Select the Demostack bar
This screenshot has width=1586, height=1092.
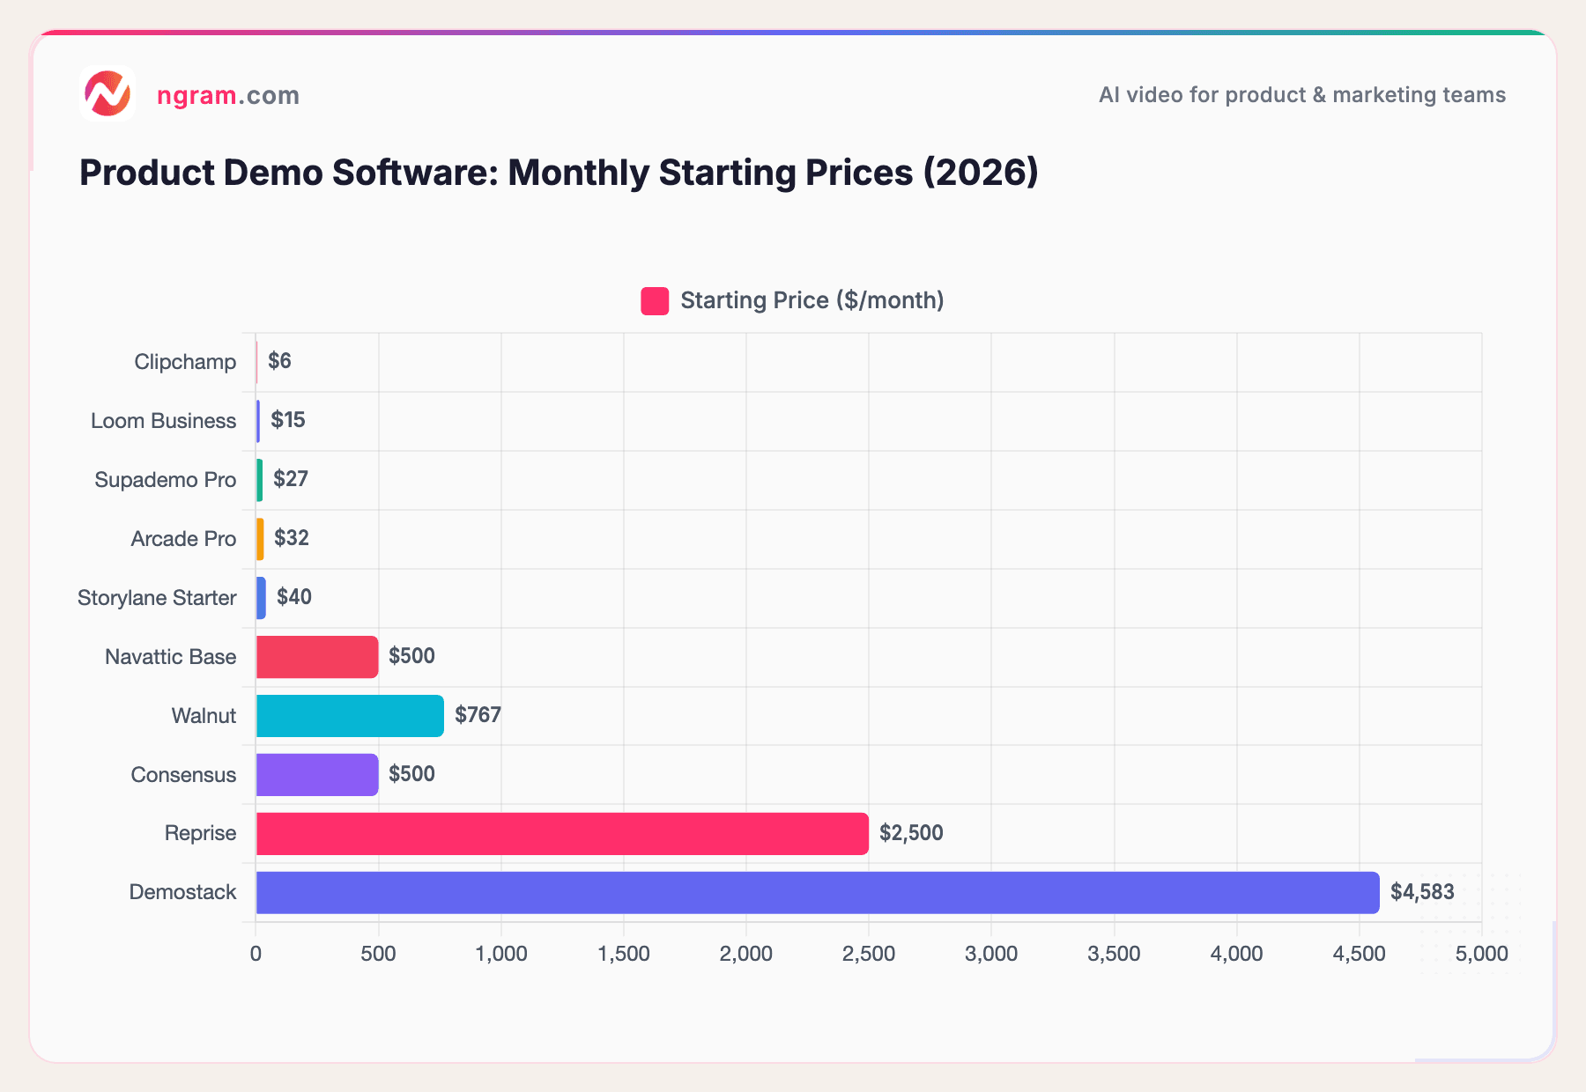click(793, 891)
